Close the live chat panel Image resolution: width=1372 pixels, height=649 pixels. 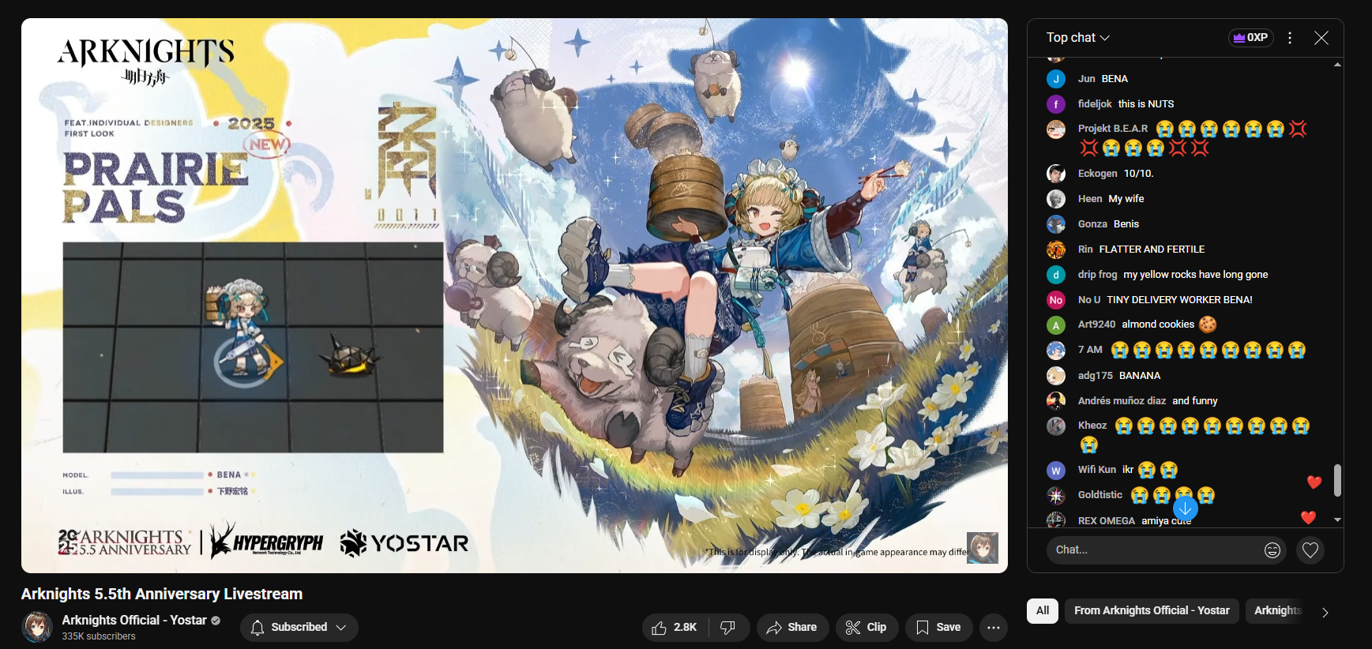point(1321,38)
